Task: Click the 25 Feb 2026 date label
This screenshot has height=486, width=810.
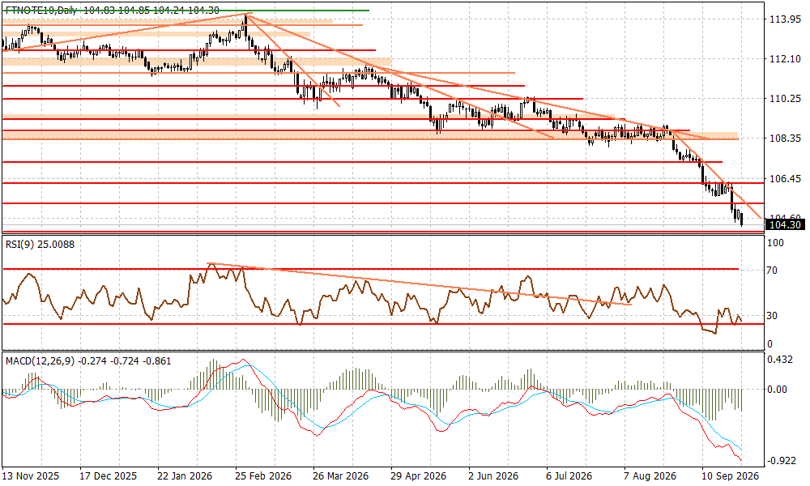Action: (x=263, y=475)
